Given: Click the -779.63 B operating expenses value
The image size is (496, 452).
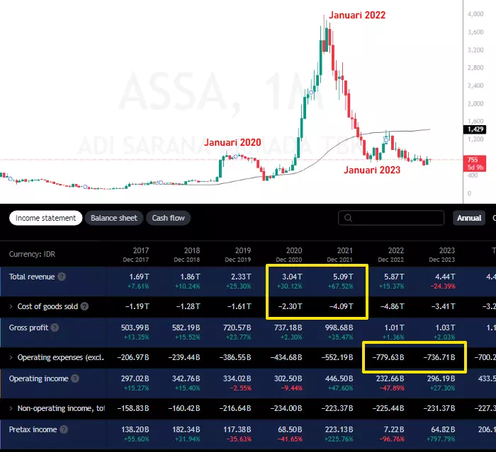Looking at the screenshot, I should (x=388, y=357).
